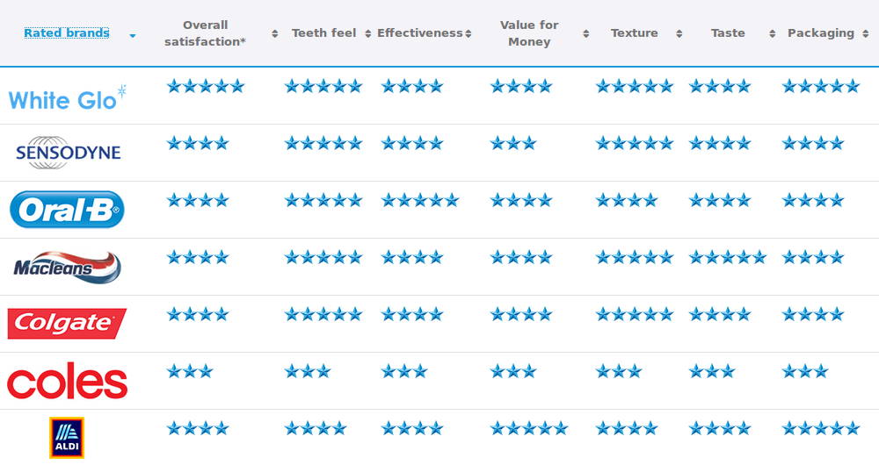The image size is (879, 465).
Task: Click the Colgate logo
Action: coord(67,324)
